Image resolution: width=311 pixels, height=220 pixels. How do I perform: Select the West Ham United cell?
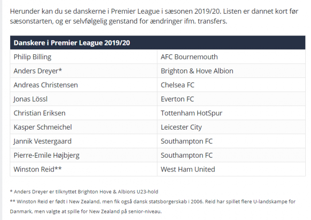click(x=231, y=169)
